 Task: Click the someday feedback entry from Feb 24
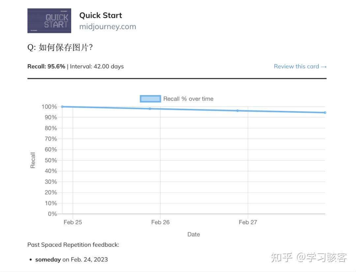point(71,259)
